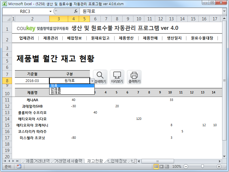Switch to Normal view in status bar
The width and height of the screenshot is (229, 172).
(x=156, y=167)
